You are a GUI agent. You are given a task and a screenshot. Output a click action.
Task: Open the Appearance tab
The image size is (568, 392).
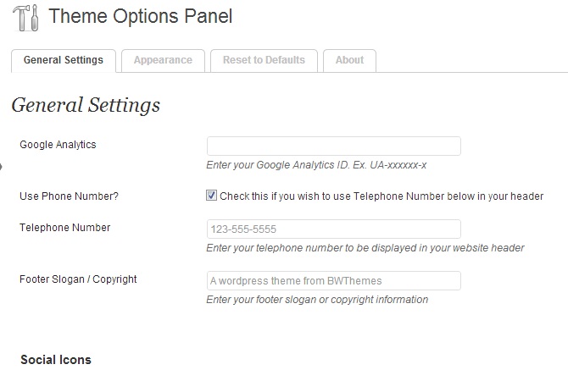coord(163,60)
